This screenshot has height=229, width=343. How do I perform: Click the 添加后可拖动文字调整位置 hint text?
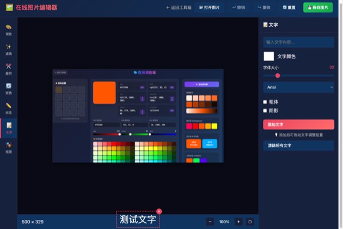tap(298, 135)
